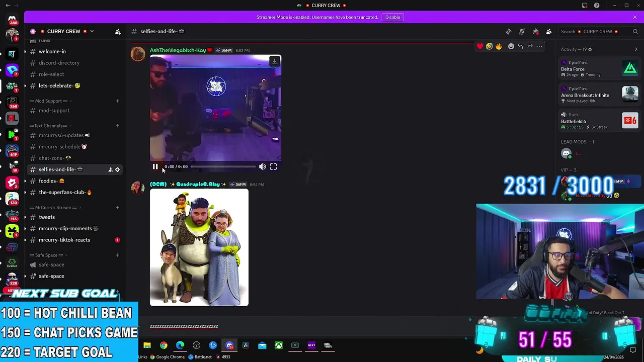Open the lets-celebrate channel

(75, 86)
